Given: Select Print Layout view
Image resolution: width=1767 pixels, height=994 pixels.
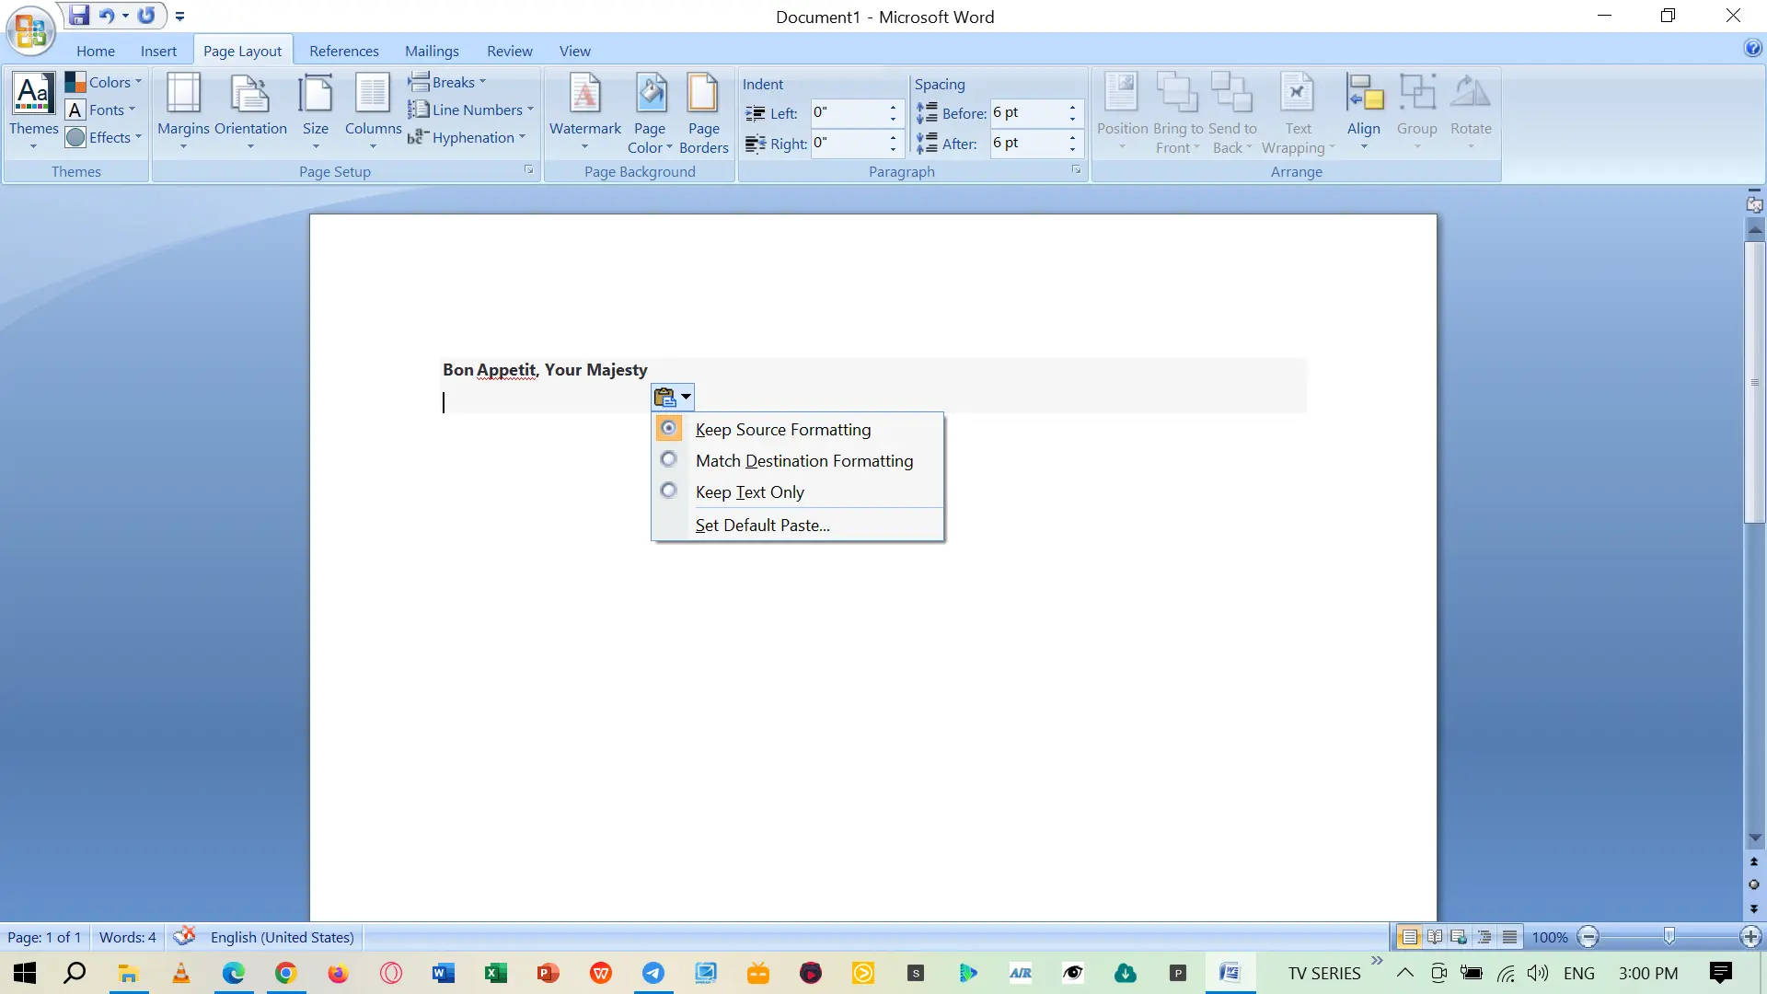Looking at the screenshot, I should 1409,937.
